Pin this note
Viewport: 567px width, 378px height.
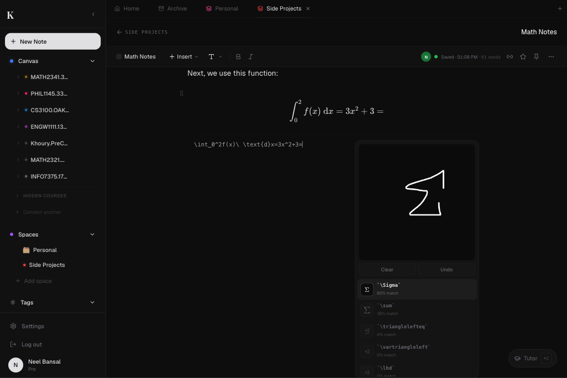[536, 57]
